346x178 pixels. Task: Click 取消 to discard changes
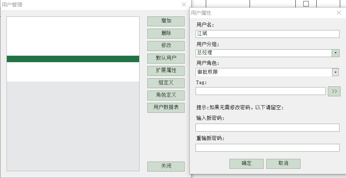283,164
